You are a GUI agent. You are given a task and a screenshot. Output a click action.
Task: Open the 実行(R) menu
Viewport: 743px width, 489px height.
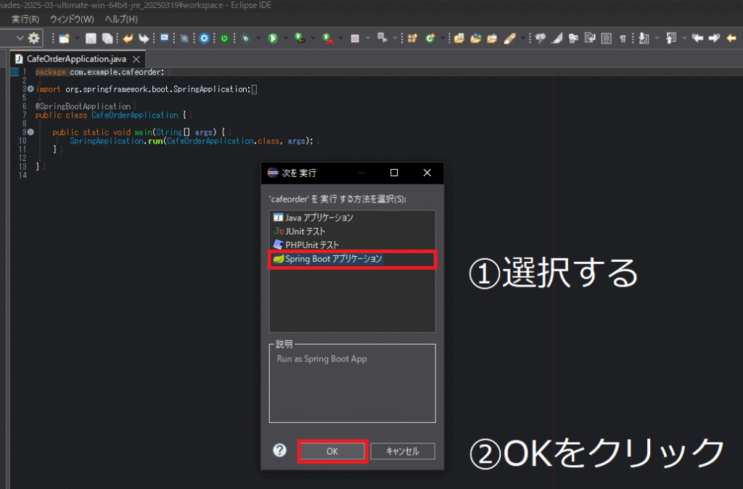coord(25,20)
